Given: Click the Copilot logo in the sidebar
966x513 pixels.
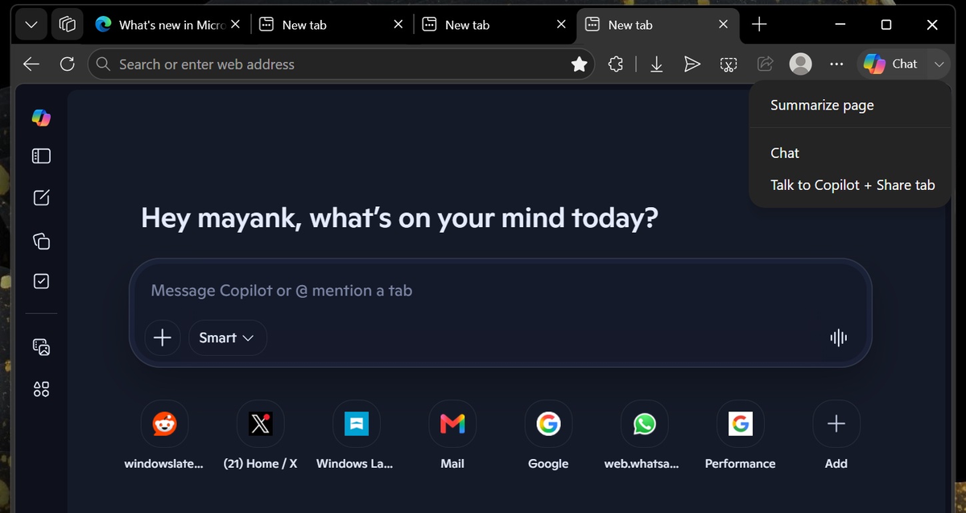Looking at the screenshot, I should [x=41, y=118].
